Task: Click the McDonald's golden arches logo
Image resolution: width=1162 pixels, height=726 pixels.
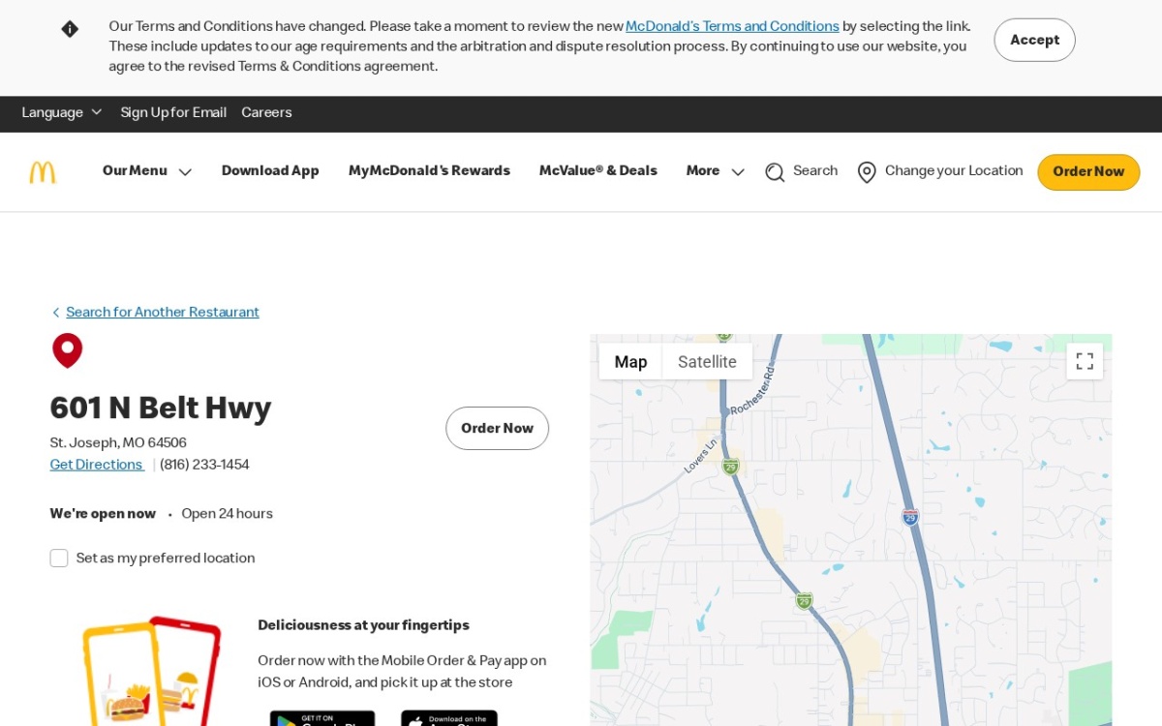Action: click(x=43, y=172)
